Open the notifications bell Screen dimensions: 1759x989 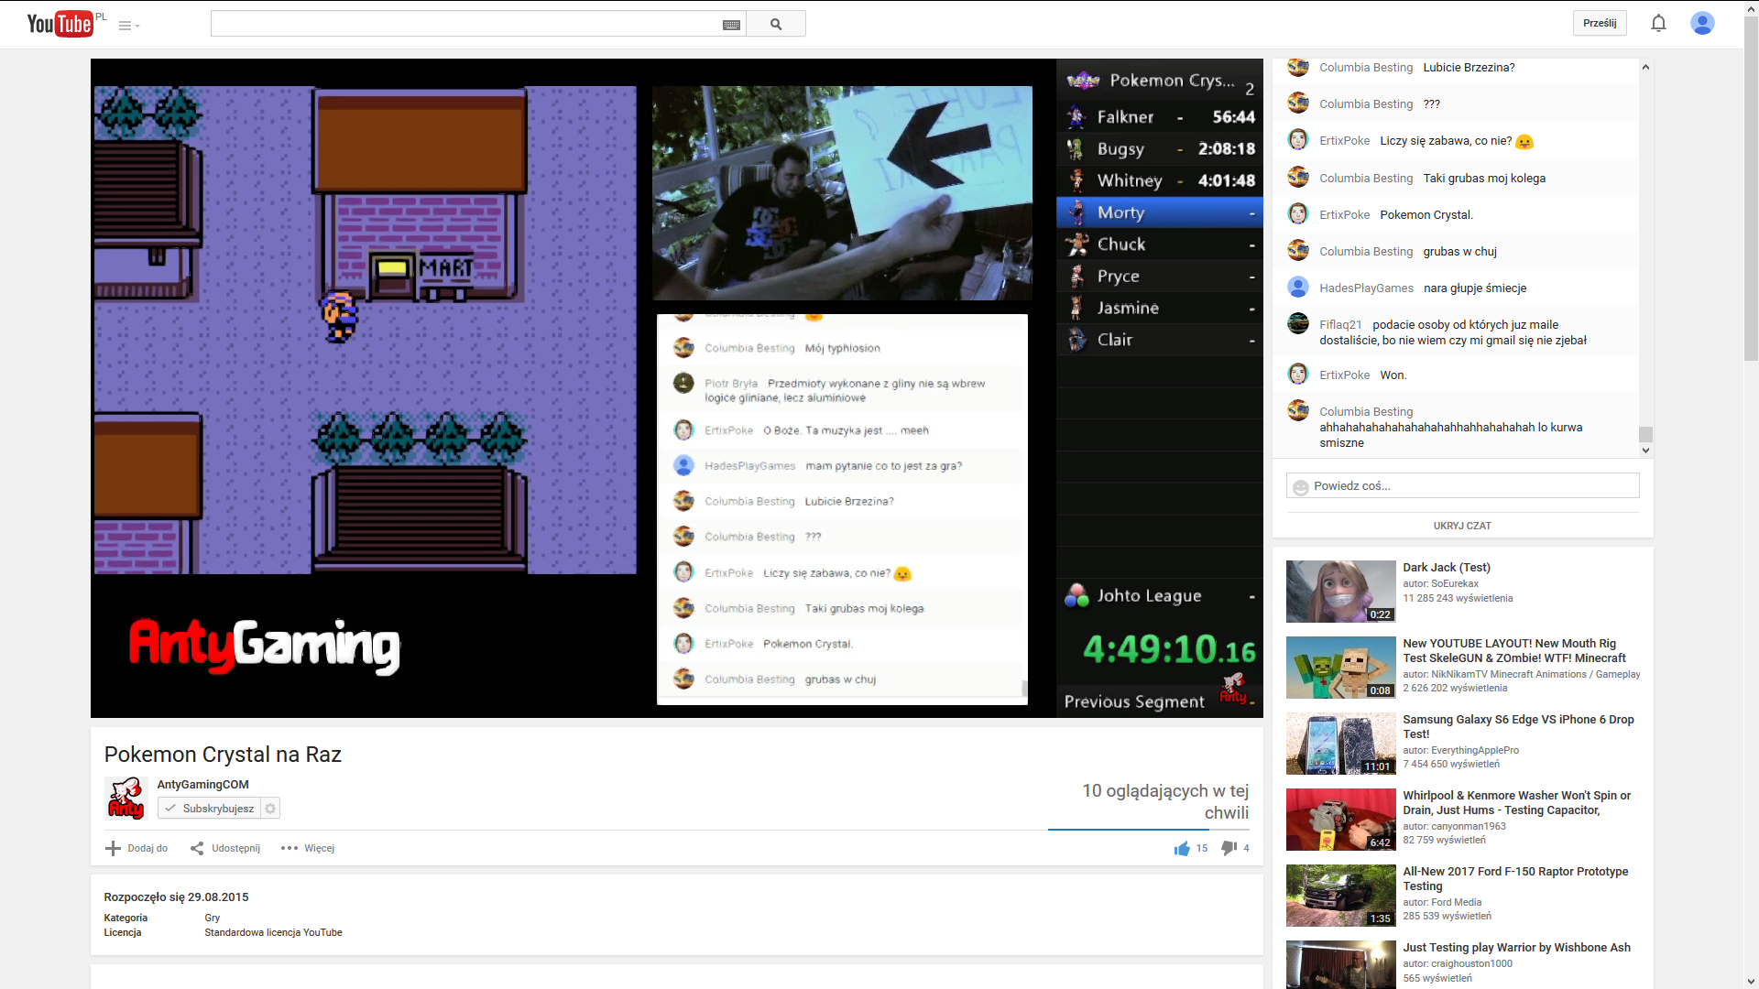[x=1658, y=23]
